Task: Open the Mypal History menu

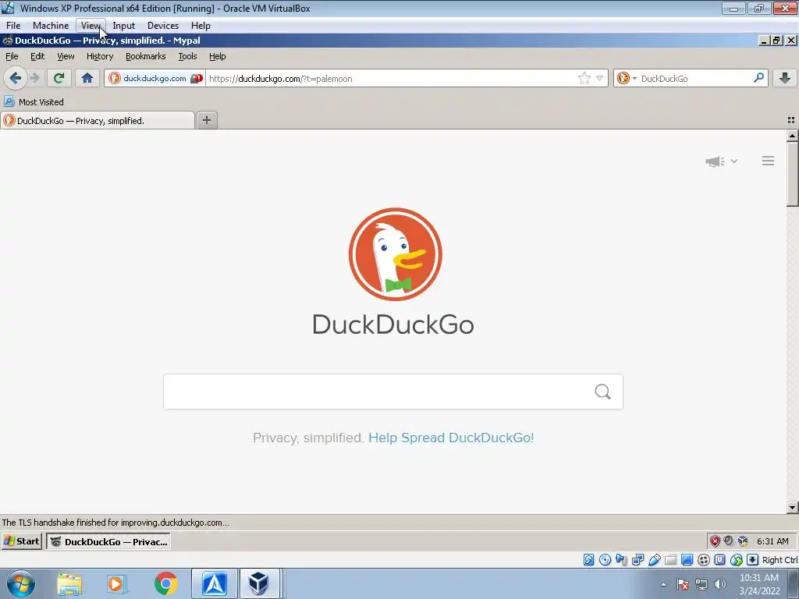Action: pyautogui.click(x=99, y=56)
